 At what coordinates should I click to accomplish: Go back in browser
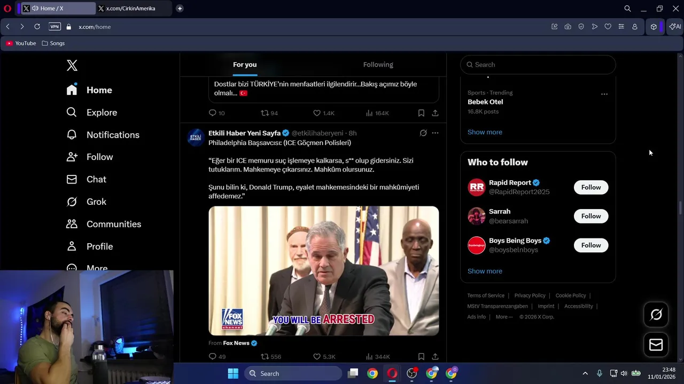tap(8, 27)
